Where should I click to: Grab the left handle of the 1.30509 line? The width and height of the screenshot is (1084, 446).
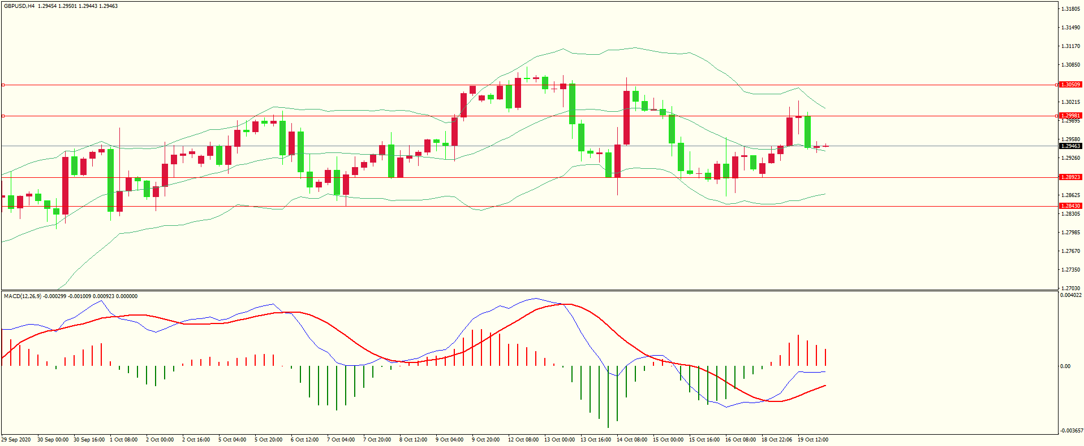(3, 85)
